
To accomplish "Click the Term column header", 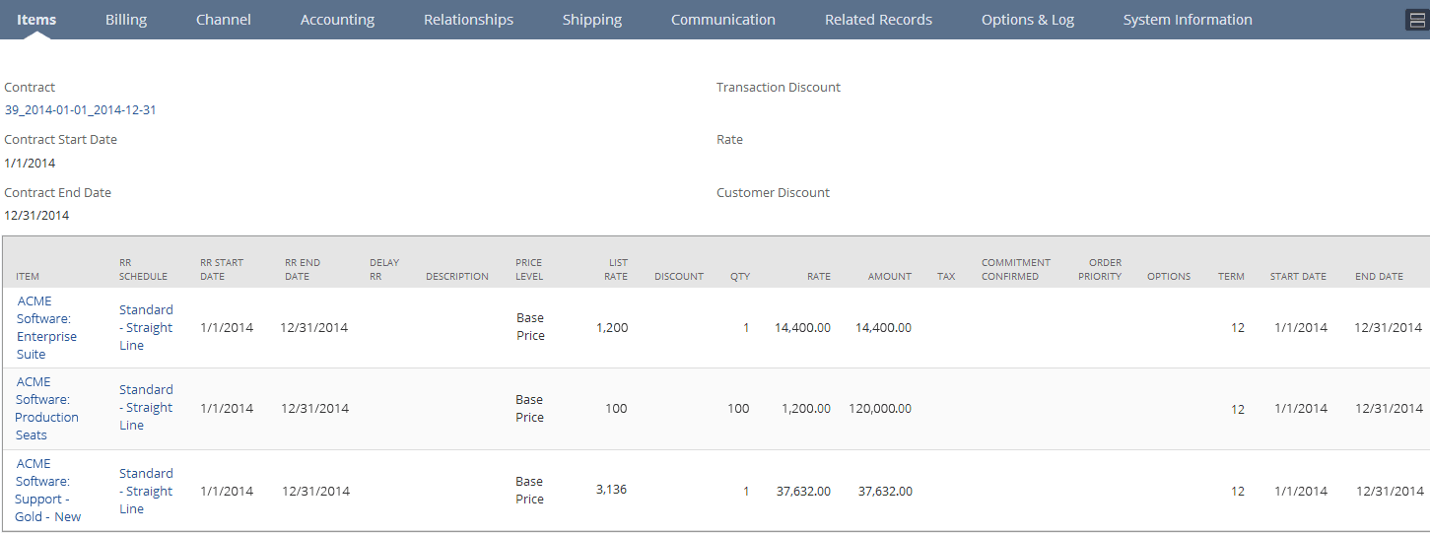I will [x=1231, y=277].
